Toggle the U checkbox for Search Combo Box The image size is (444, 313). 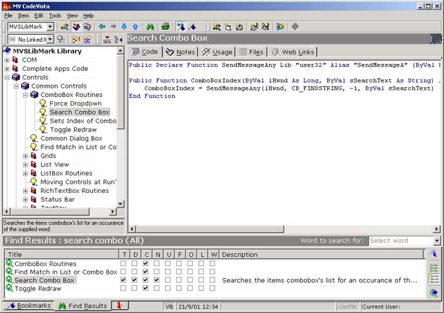[168, 280]
